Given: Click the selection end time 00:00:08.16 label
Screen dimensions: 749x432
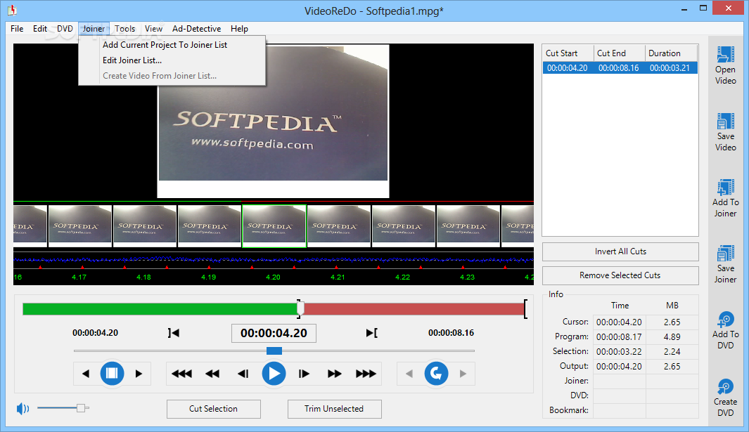Looking at the screenshot, I should [451, 333].
